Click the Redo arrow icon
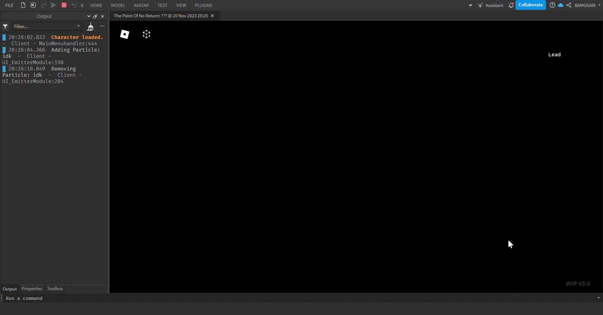Image resolution: width=603 pixels, height=315 pixels. 43,5
